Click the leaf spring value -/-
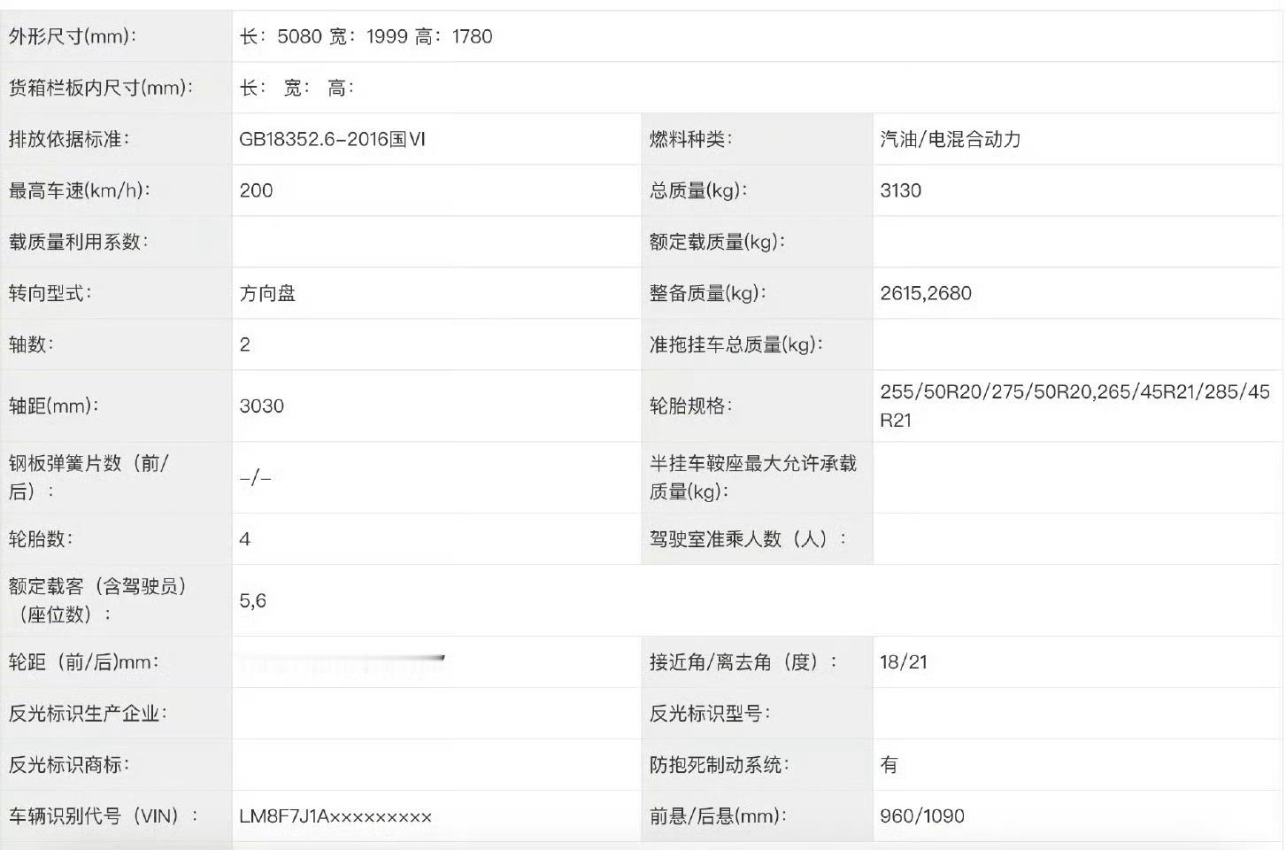This screenshot has width=1286, height=850. coord(255,478)
